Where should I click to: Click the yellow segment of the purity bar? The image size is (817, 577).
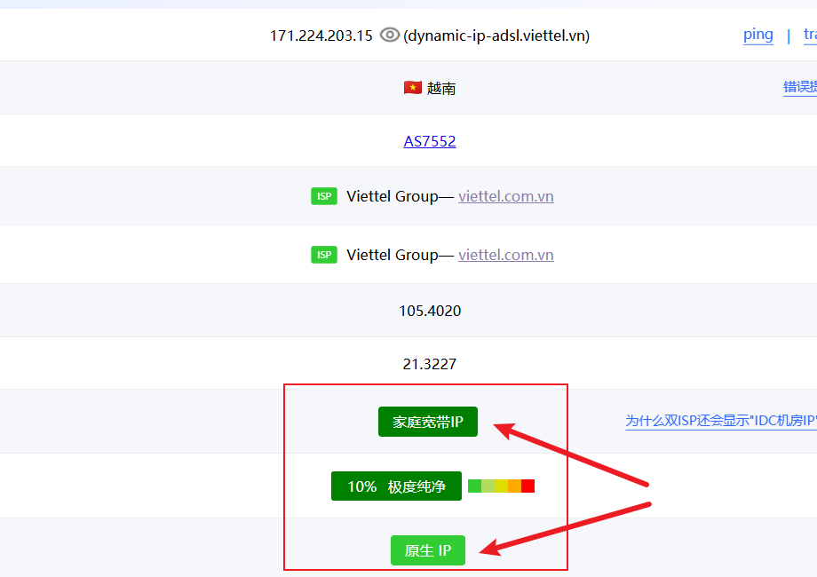[501, 486]
